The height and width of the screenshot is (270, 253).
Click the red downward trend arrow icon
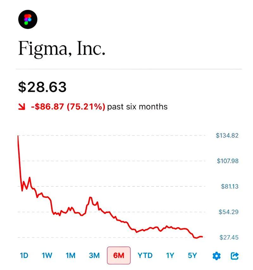point(22,106)
